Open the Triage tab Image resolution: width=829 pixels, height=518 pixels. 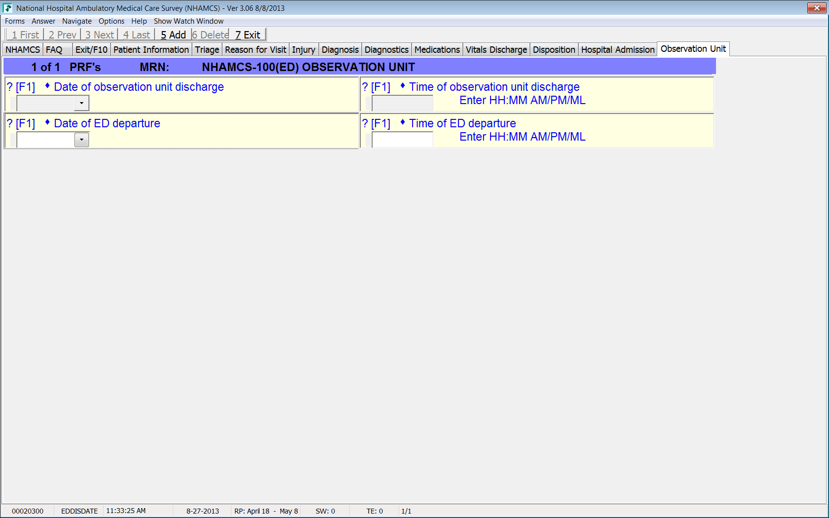click(x=207, y=50)
